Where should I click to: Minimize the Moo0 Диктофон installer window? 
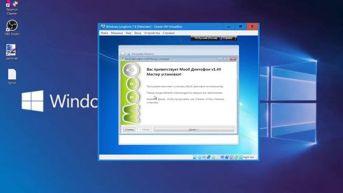[220, 59]
